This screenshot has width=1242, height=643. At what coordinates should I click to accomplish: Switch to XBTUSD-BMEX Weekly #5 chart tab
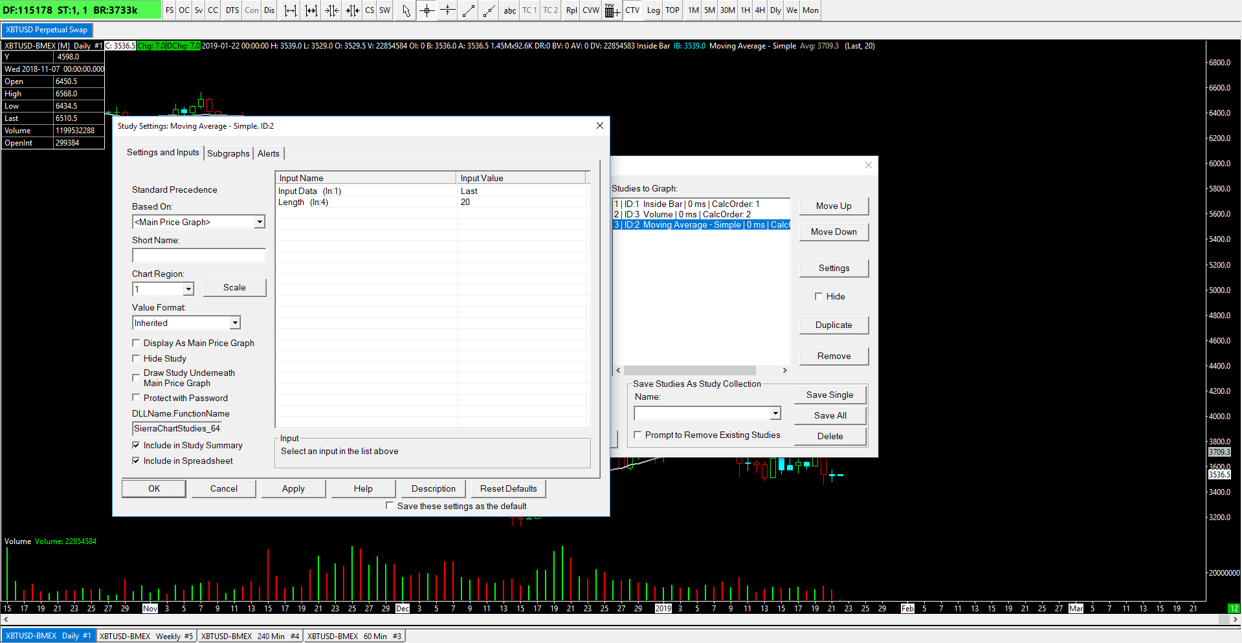click(x=146, y=636)
